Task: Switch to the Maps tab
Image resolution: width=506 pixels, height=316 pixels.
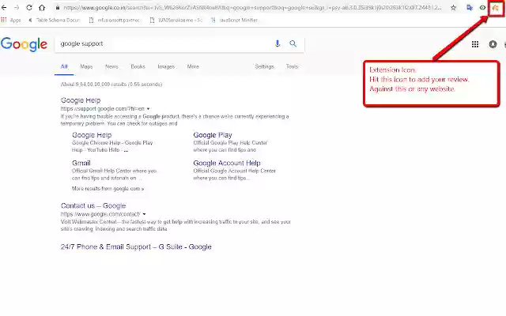Action: (86, 66)
